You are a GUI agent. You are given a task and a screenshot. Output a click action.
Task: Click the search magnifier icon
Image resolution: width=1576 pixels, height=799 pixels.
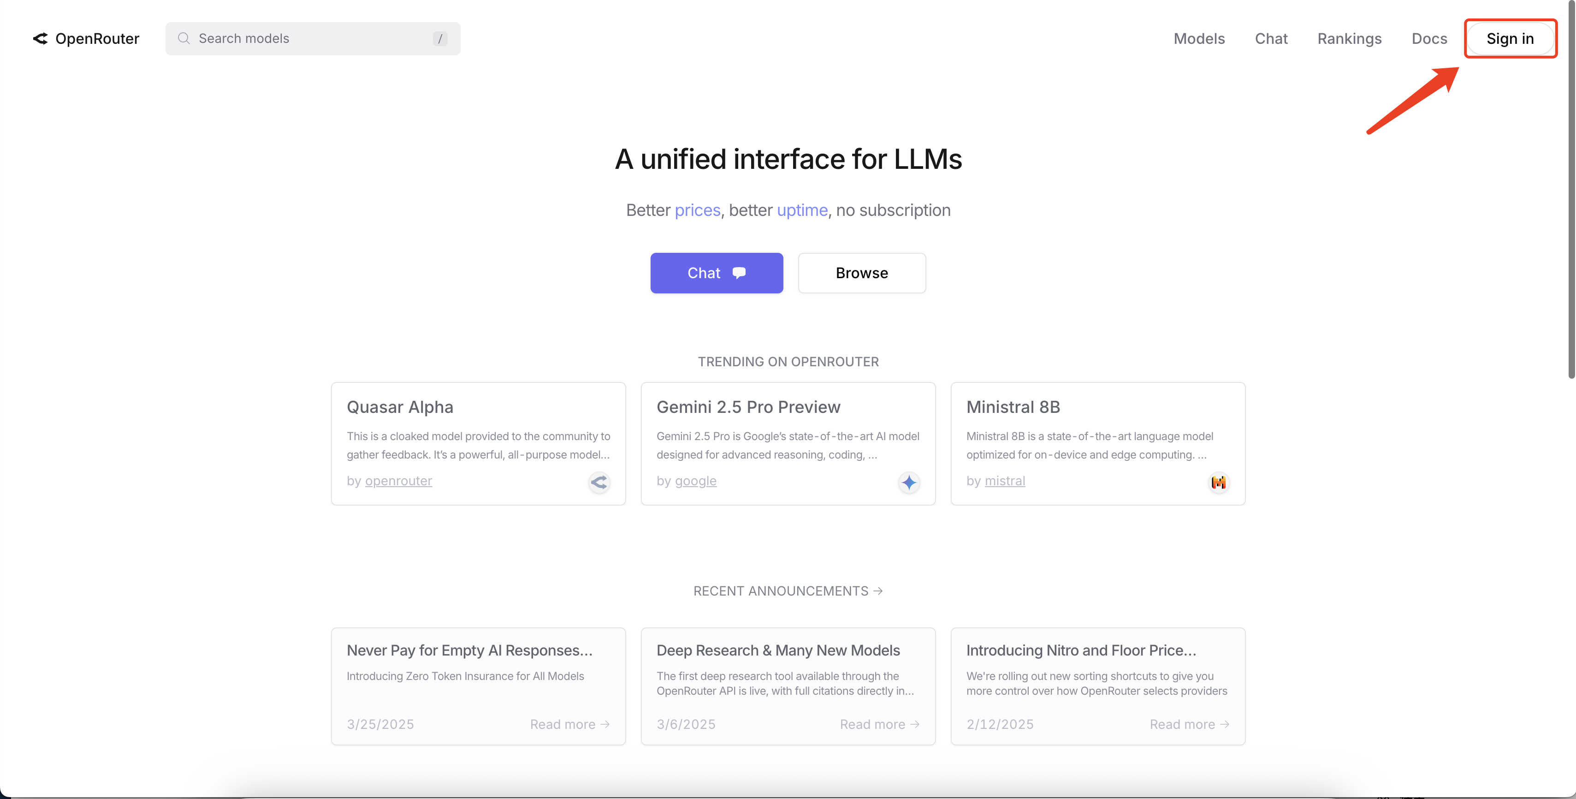point(184,39)
